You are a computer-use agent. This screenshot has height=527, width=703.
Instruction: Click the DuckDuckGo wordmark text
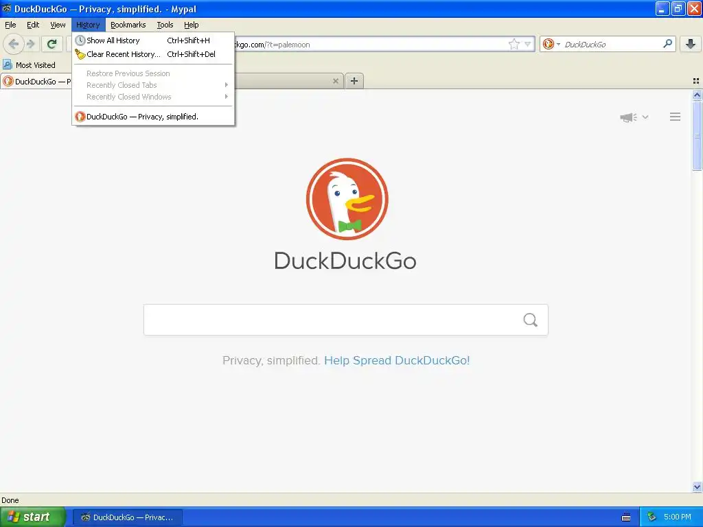click(345, 261)
